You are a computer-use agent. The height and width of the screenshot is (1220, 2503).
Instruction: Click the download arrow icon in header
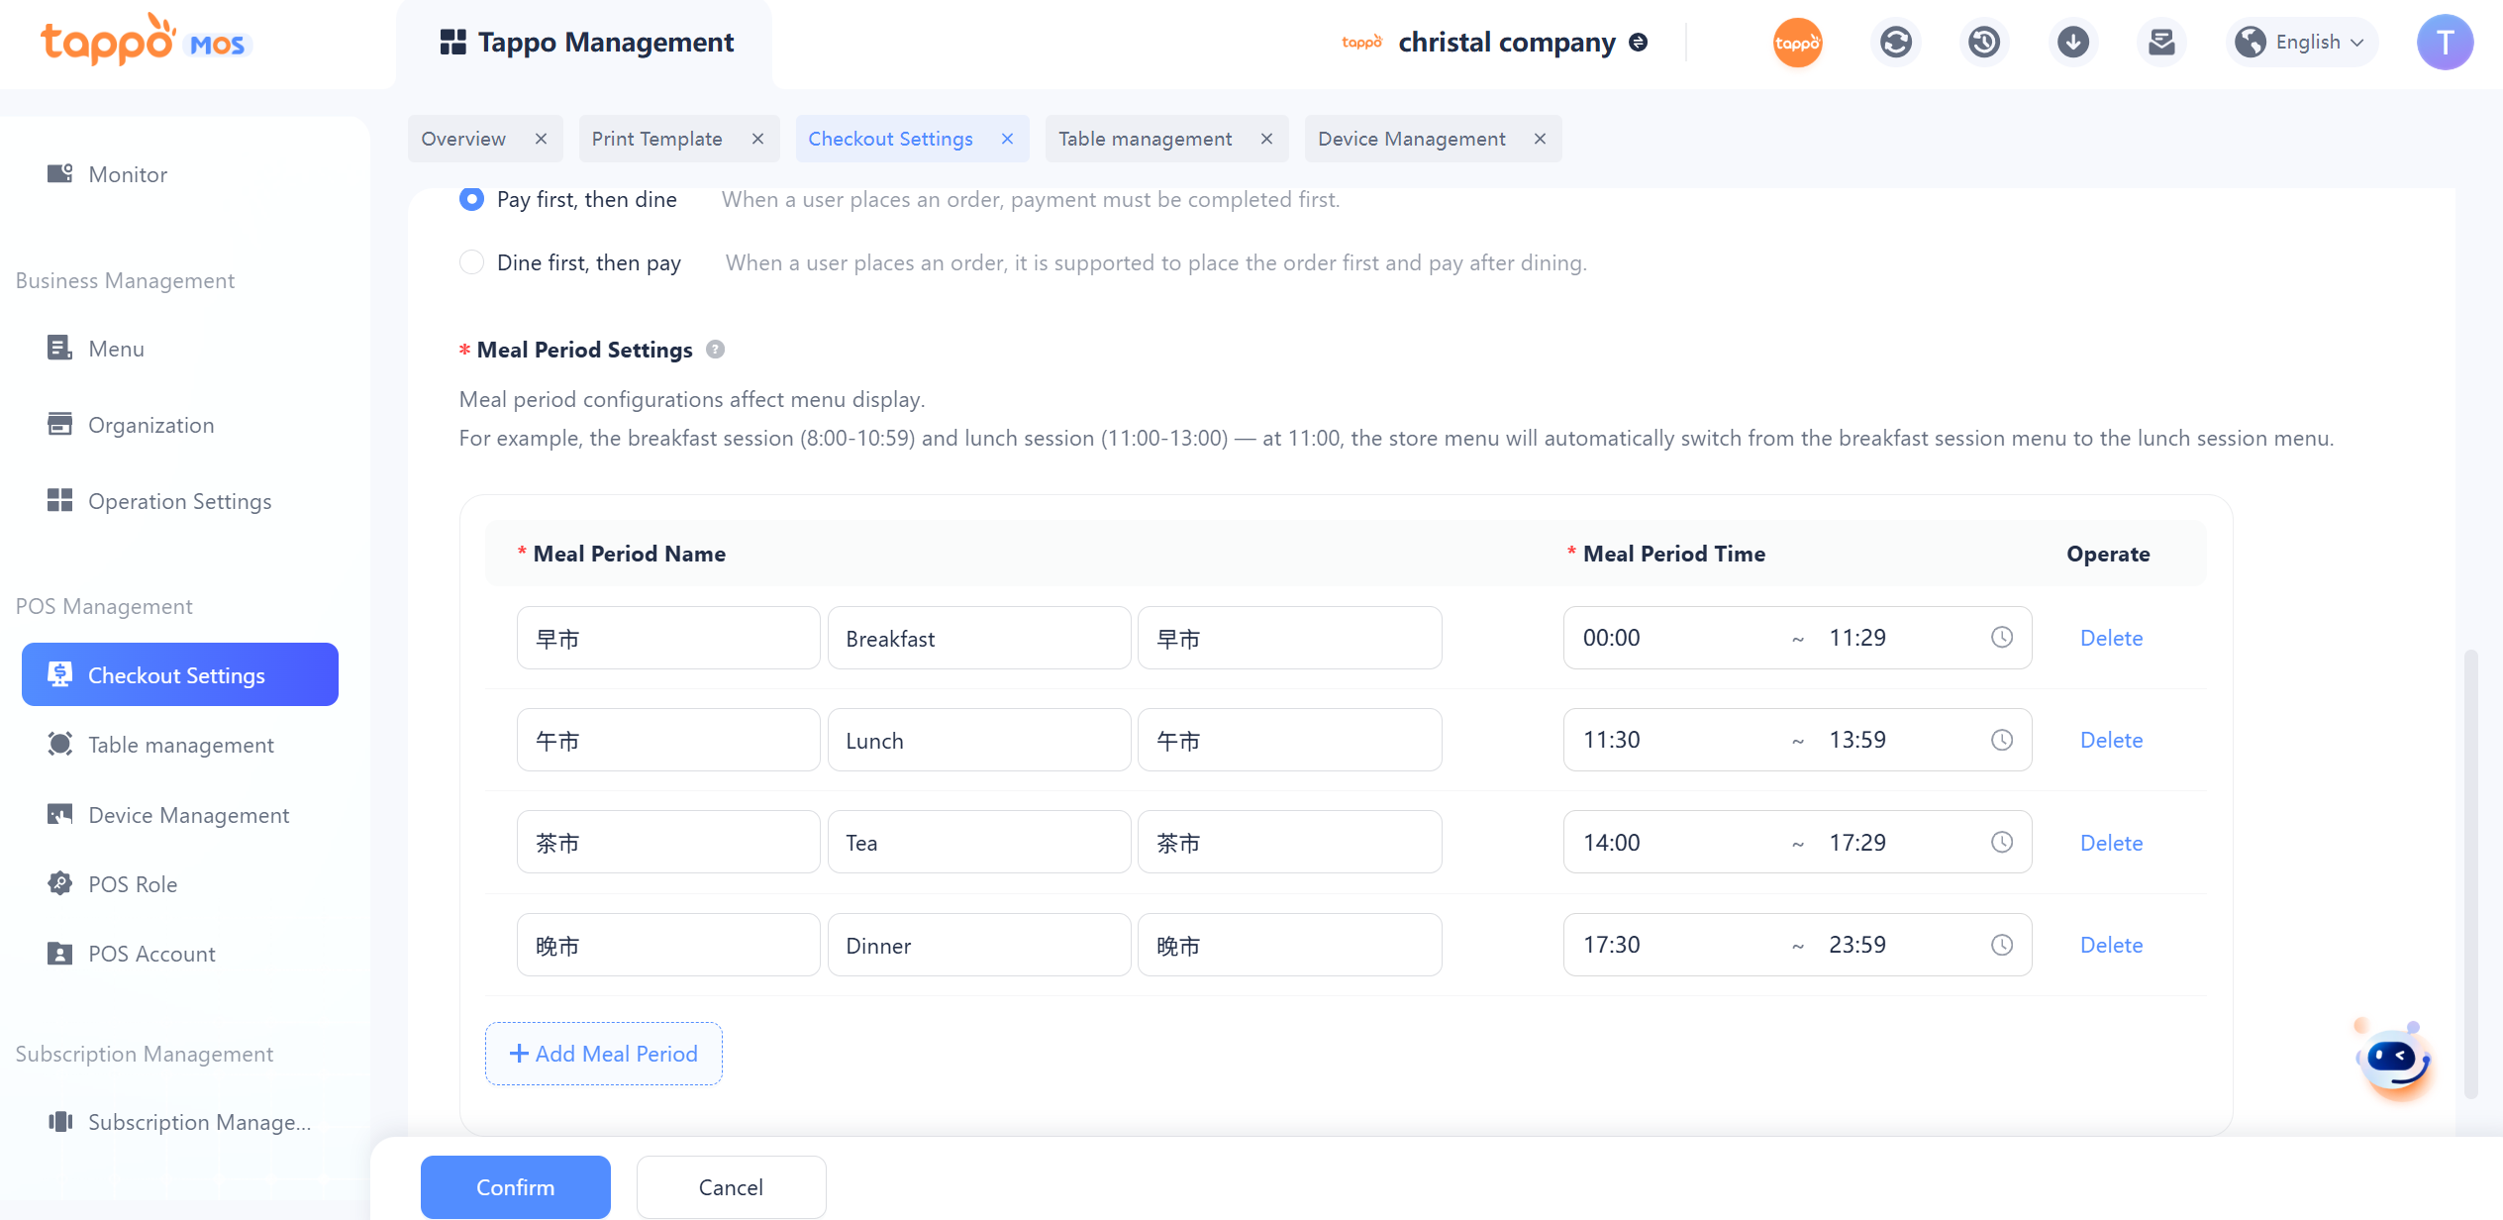[2072, 43]
